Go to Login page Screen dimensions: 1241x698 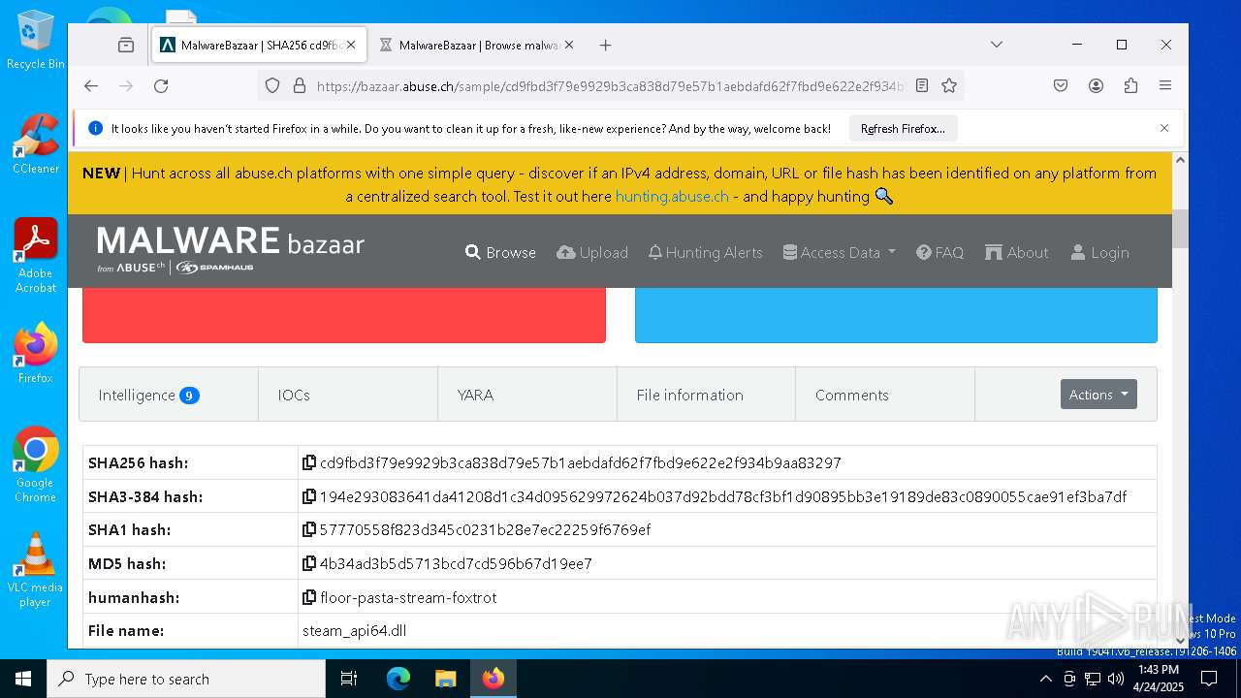click(x=1099, y=252)
